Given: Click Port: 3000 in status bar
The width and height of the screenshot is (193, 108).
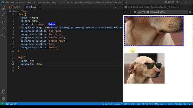Looking at the screenshot, I should click(x=147, y=104).
